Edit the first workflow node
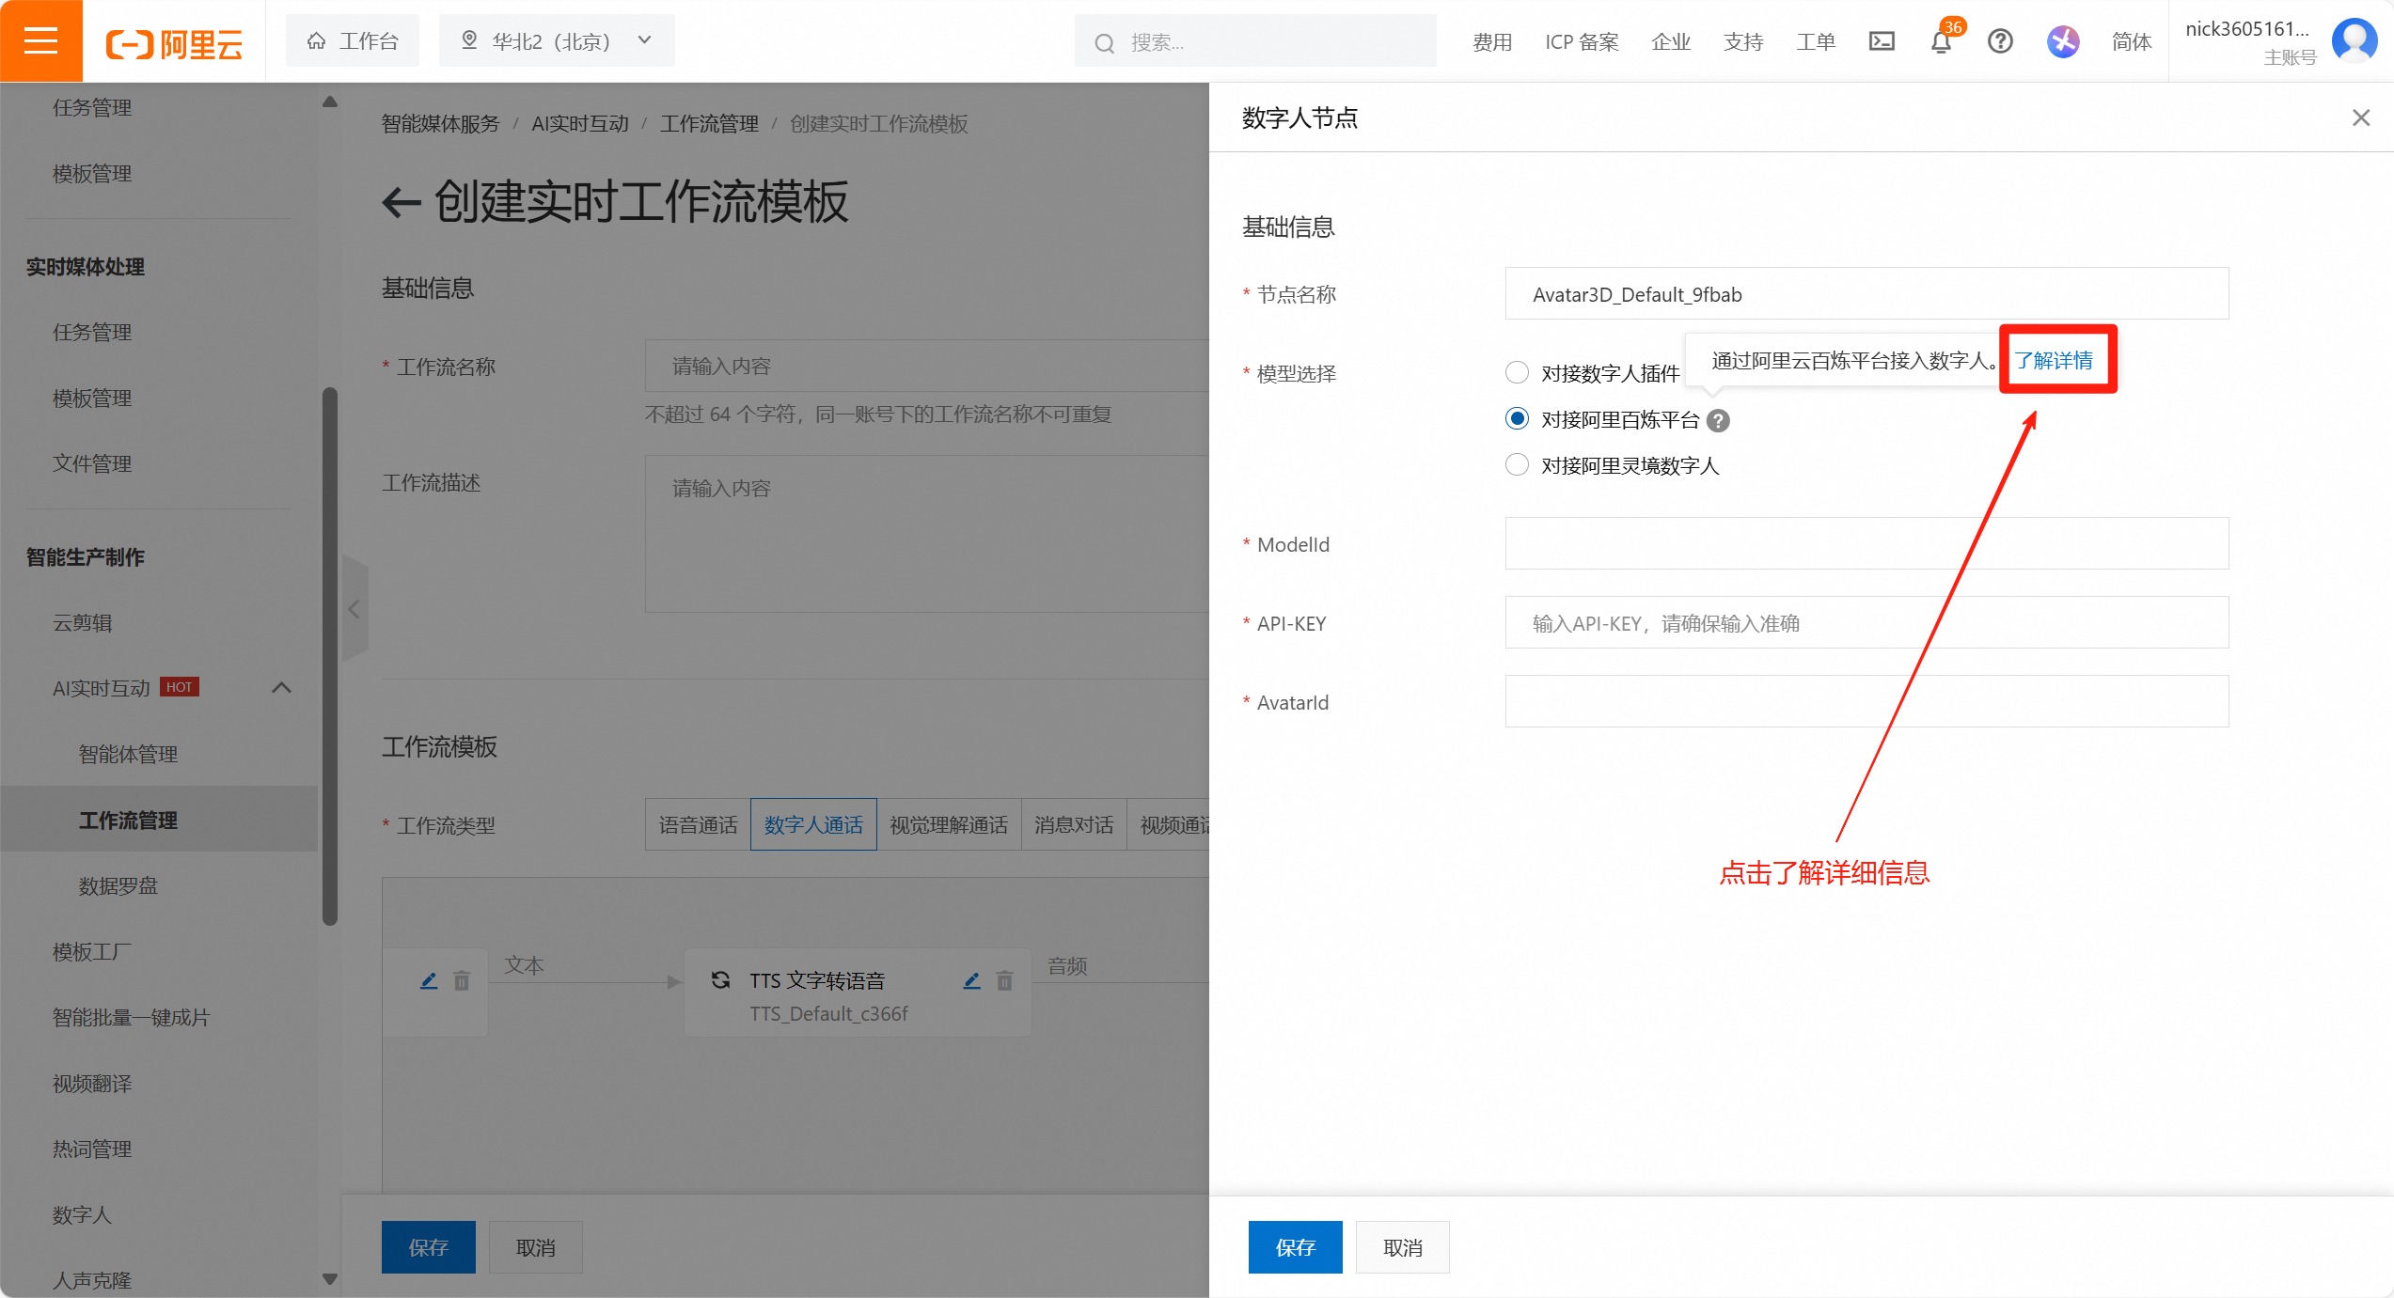 [429, 981]
